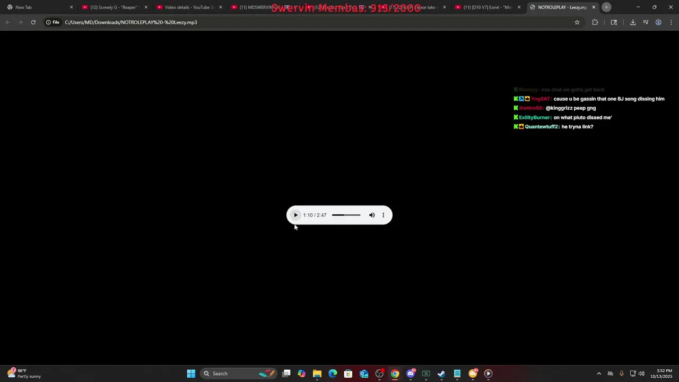Viewport: 679px width, 382px height.
Task: Open Microsoft Edge from taskbar
Action: pos(333,374)
